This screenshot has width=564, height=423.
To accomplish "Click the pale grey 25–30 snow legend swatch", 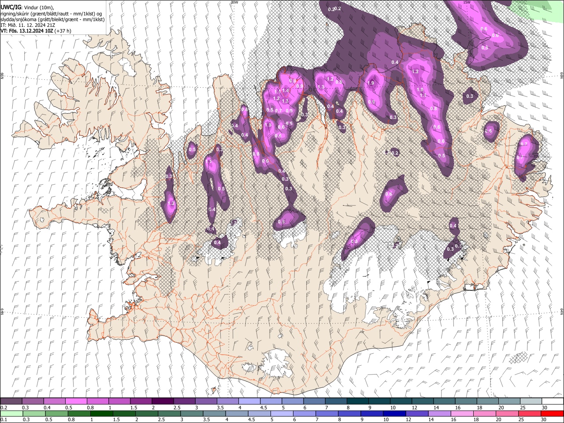I will click(x=531, y=401).
